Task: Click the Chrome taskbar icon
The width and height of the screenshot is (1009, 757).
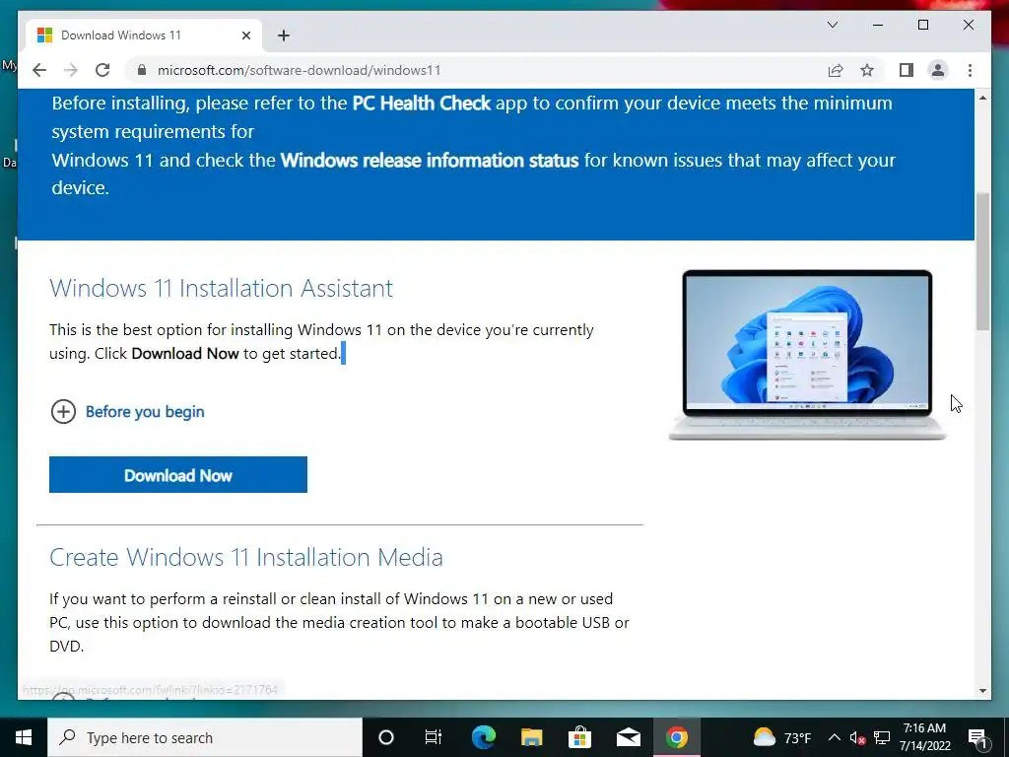Action: [x=676, y=737]
